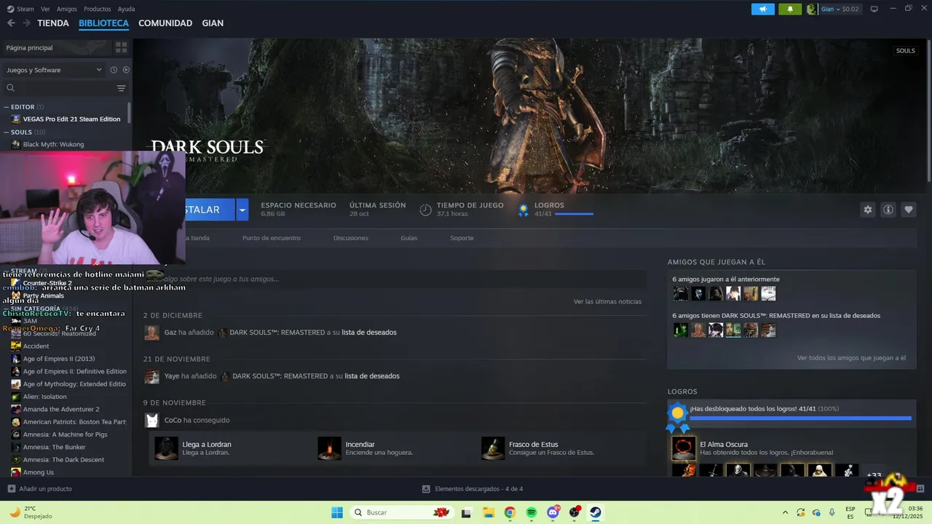Click the add product plus icon
932x524 pixels.
[x=11, y=488]
